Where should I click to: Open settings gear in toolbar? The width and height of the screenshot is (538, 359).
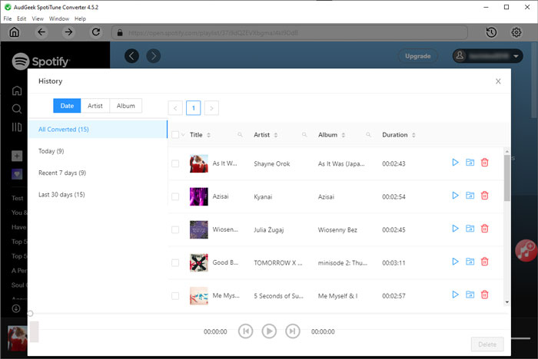pos(516,32)
